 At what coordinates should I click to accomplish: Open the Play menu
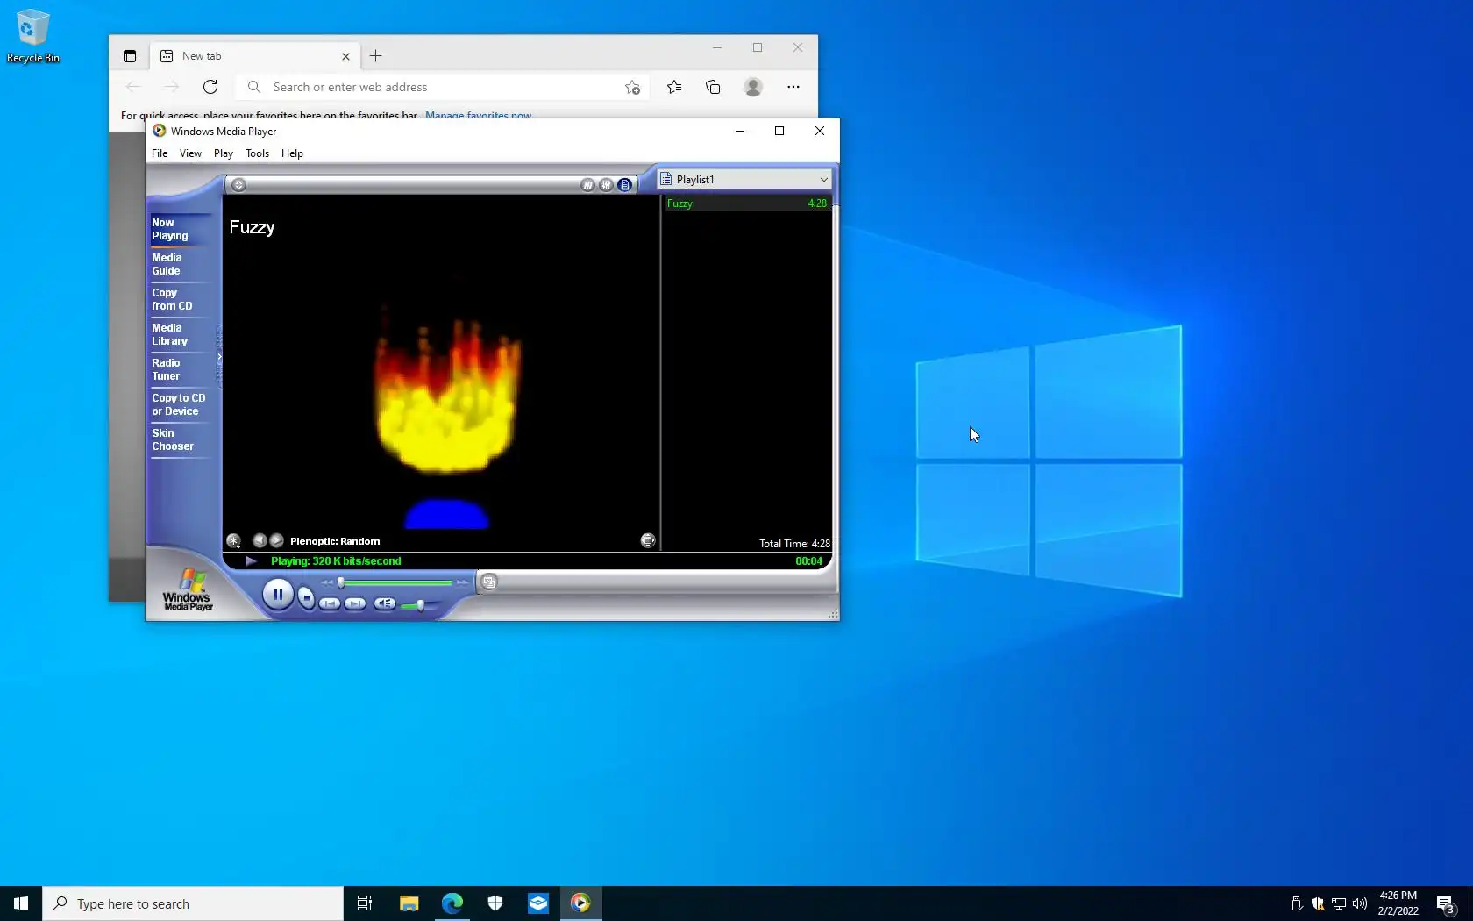pos(224,153)
